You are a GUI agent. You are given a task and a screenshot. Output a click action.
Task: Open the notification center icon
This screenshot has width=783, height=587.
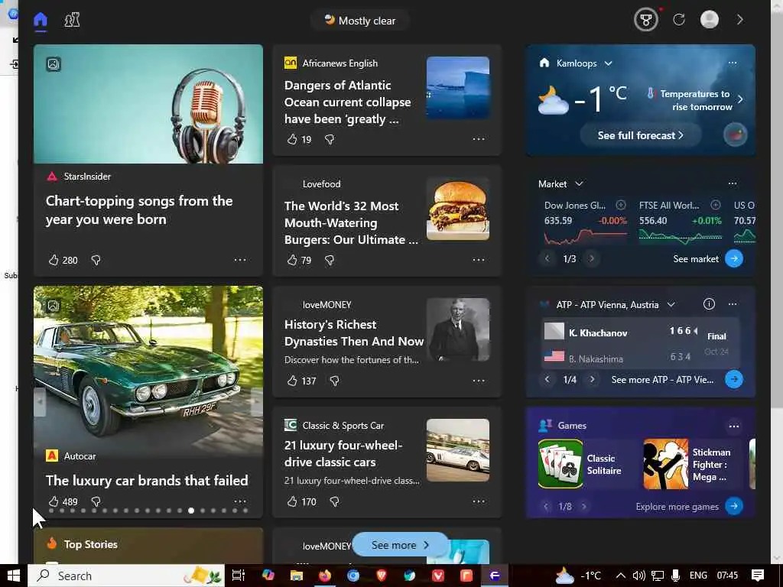click(x=758, y=576)
